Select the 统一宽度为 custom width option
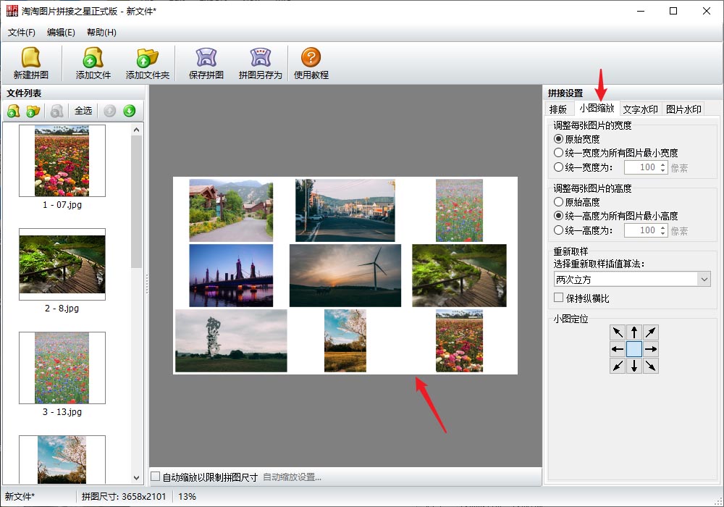Viewport: 724px width, 507px height. click(584, 167)
